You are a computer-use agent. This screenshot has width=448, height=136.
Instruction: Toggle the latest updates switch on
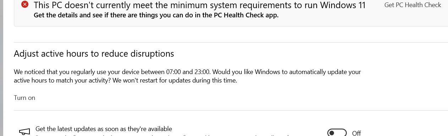(x=337, y=133)
